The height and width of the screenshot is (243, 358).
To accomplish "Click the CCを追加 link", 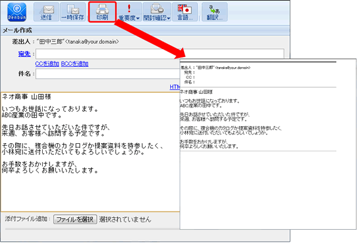I will coord(47,64).
